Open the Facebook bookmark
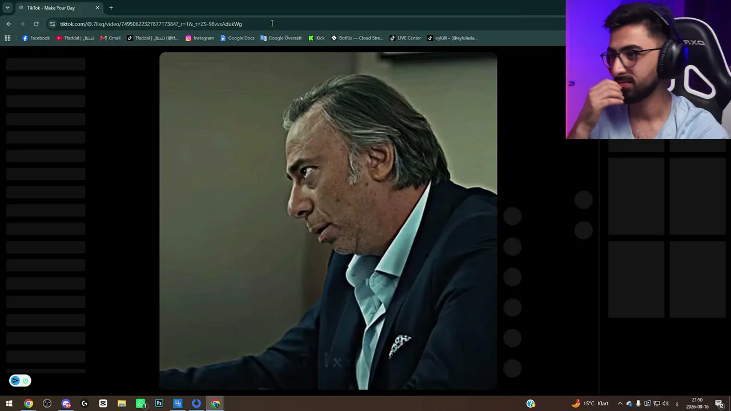The height and width of the screenshot is (411, 731). tap(35, 38)
